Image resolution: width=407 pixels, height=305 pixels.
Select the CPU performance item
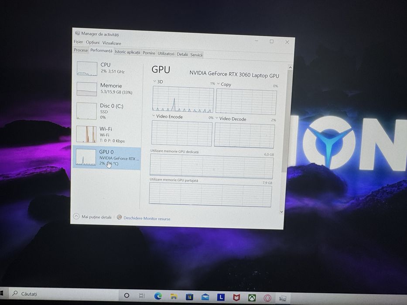click(x=108, y=68)
